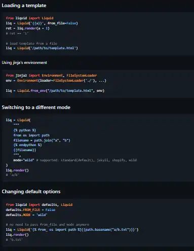Click the '{% python %}' tag line
Image resolution: width=194 pixels, height=251 pixels.
click(25, 130)
